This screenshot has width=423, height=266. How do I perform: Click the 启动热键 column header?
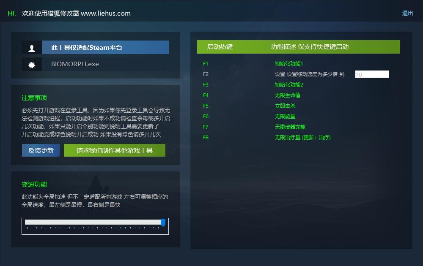(x=220, y=46)
